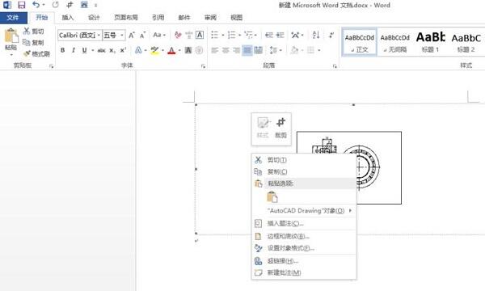
Task: Toggle Italic formatting
Action: (x=74, y=50)
